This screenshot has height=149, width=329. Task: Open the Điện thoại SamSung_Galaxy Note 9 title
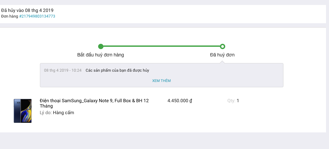tap(94, 103)
